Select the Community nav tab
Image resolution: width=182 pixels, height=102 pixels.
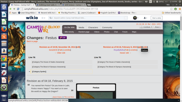click(107, 27)
